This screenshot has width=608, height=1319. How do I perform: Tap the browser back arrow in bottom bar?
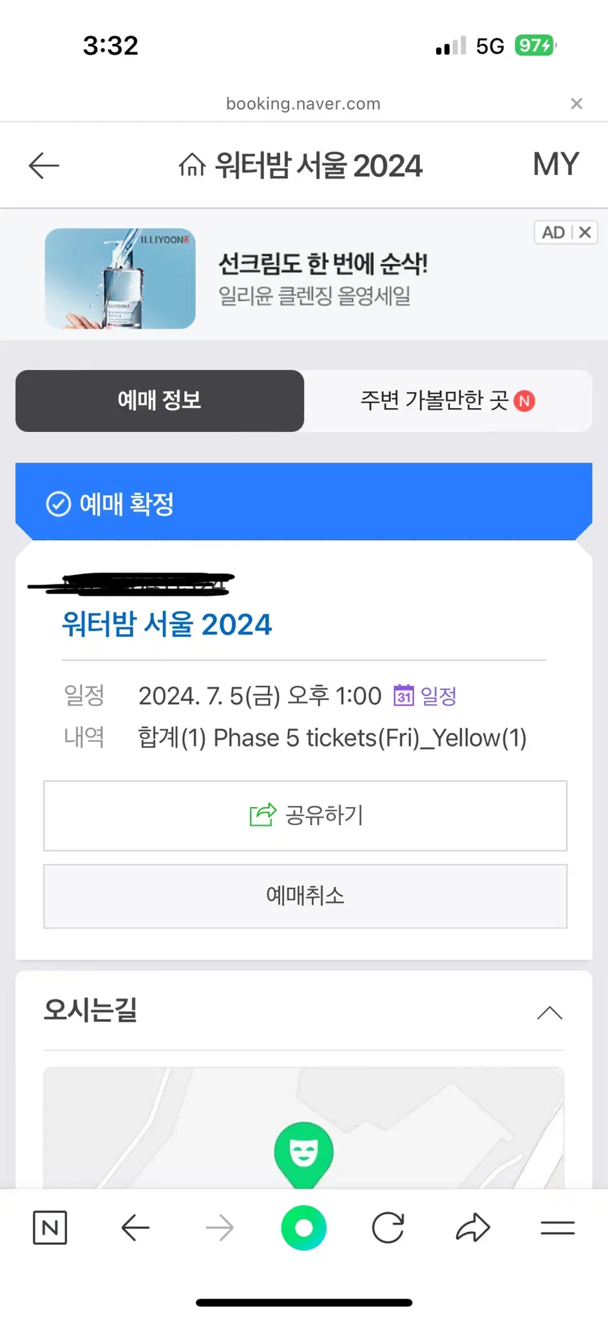pos(135,1227)
